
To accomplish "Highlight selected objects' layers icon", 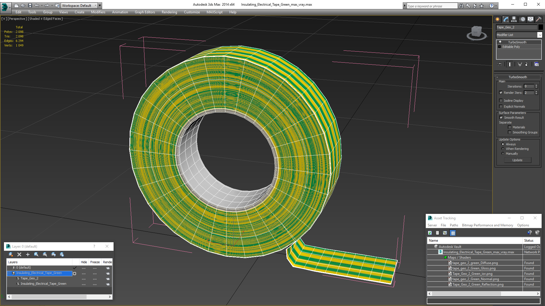I will [45, 254].
